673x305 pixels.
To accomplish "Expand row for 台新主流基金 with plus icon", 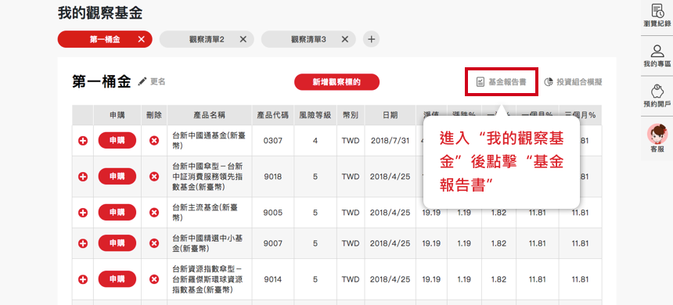I will click(x=83, y=213).
